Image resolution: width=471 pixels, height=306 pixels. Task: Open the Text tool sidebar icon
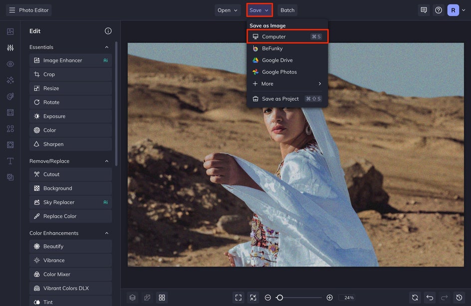(10, 161)
